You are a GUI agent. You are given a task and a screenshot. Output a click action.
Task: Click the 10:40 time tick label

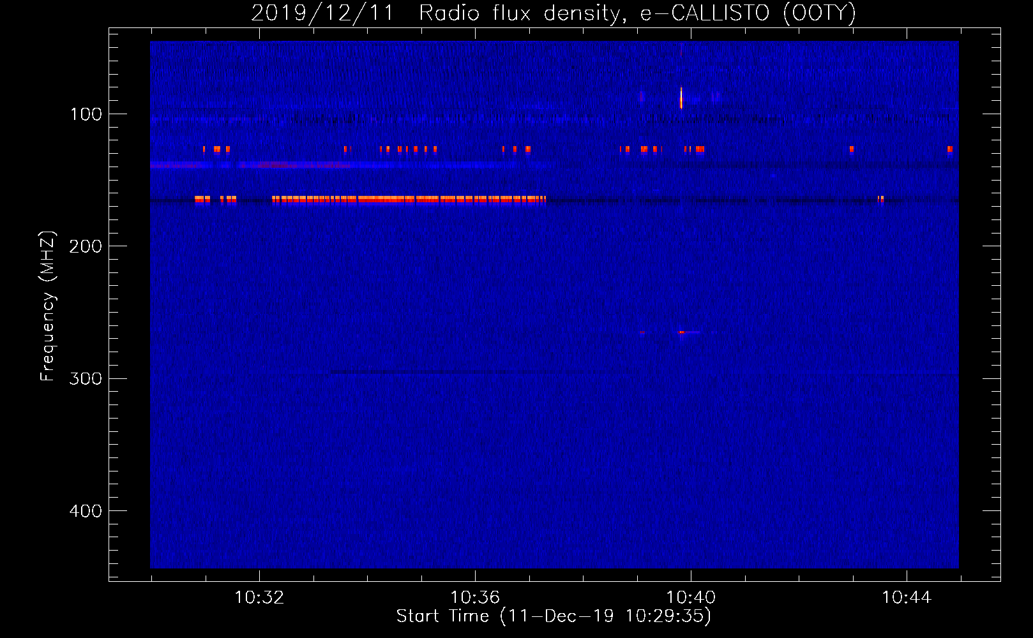click(x=691, y=598)
